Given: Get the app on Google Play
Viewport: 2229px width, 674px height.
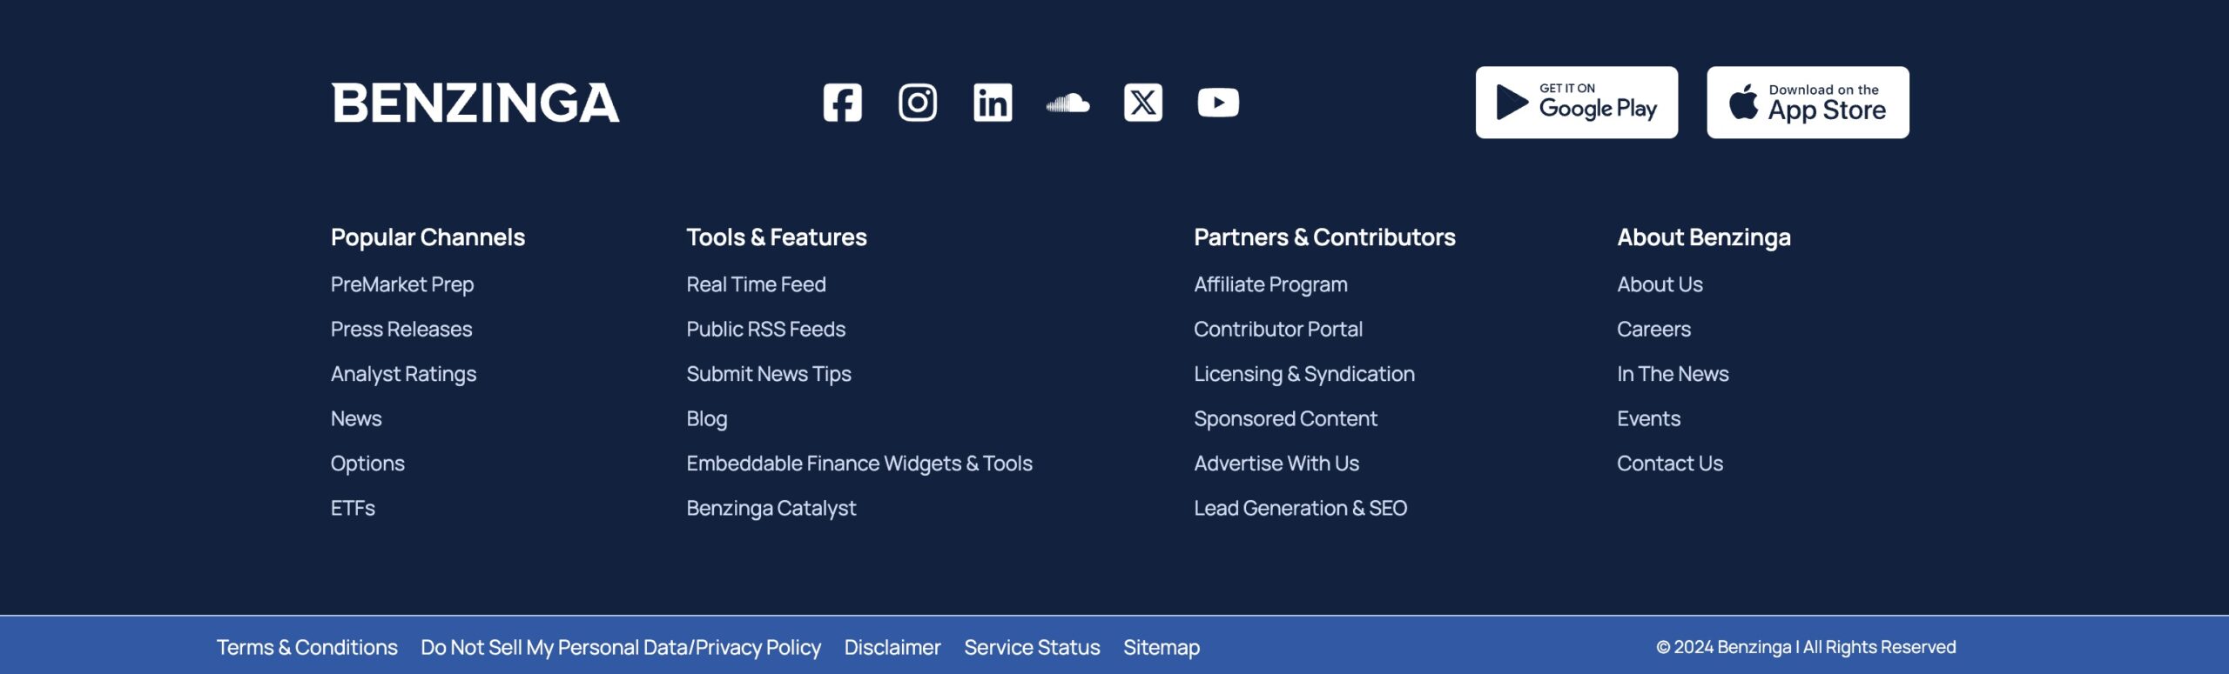Looking at the screenshot, I should [x=1576, y=103].
